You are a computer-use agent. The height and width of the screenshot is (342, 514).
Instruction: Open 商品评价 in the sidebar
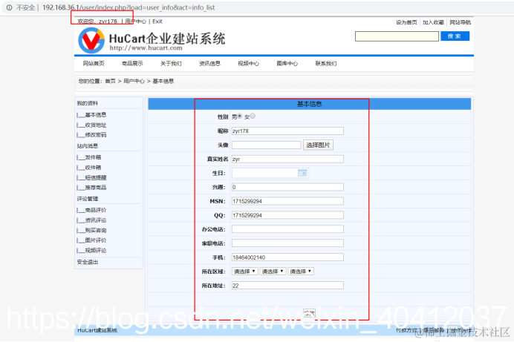(96, 210)
